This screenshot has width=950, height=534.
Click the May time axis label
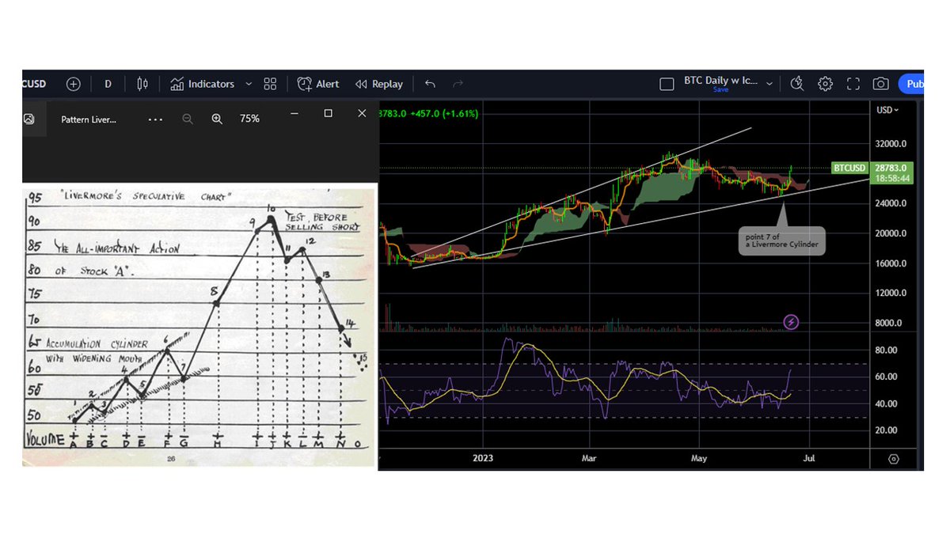[699, 458]
